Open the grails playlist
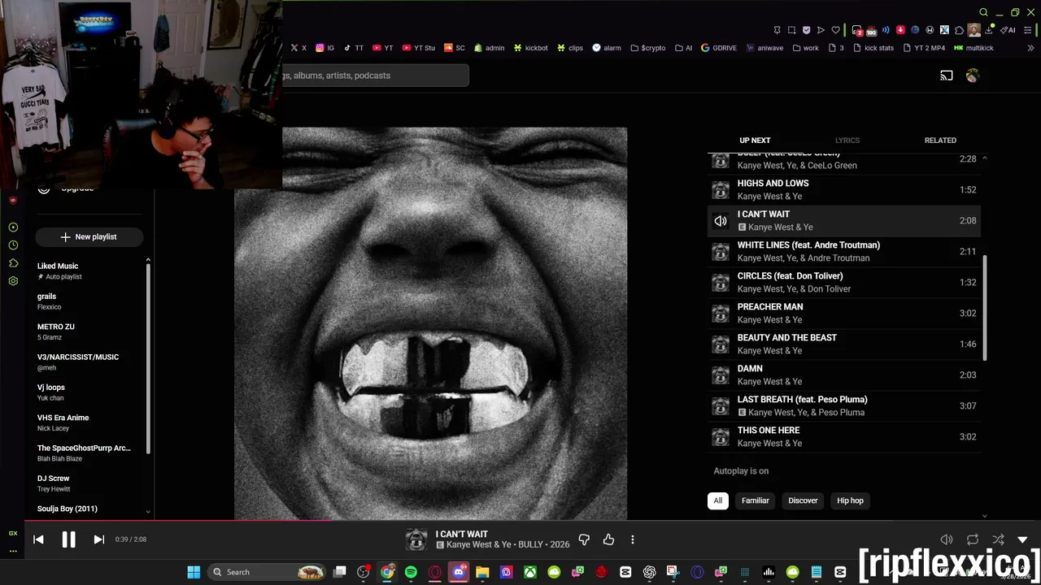The height and width of the screenshot is (585, 1041). [x=89, y=301]
